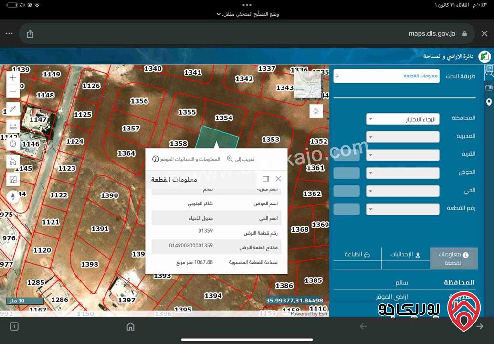Click parcel 1122 on the map

(x=59, y=195)
